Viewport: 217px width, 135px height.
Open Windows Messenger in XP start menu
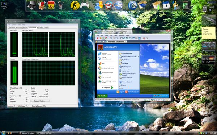(106, 73)
